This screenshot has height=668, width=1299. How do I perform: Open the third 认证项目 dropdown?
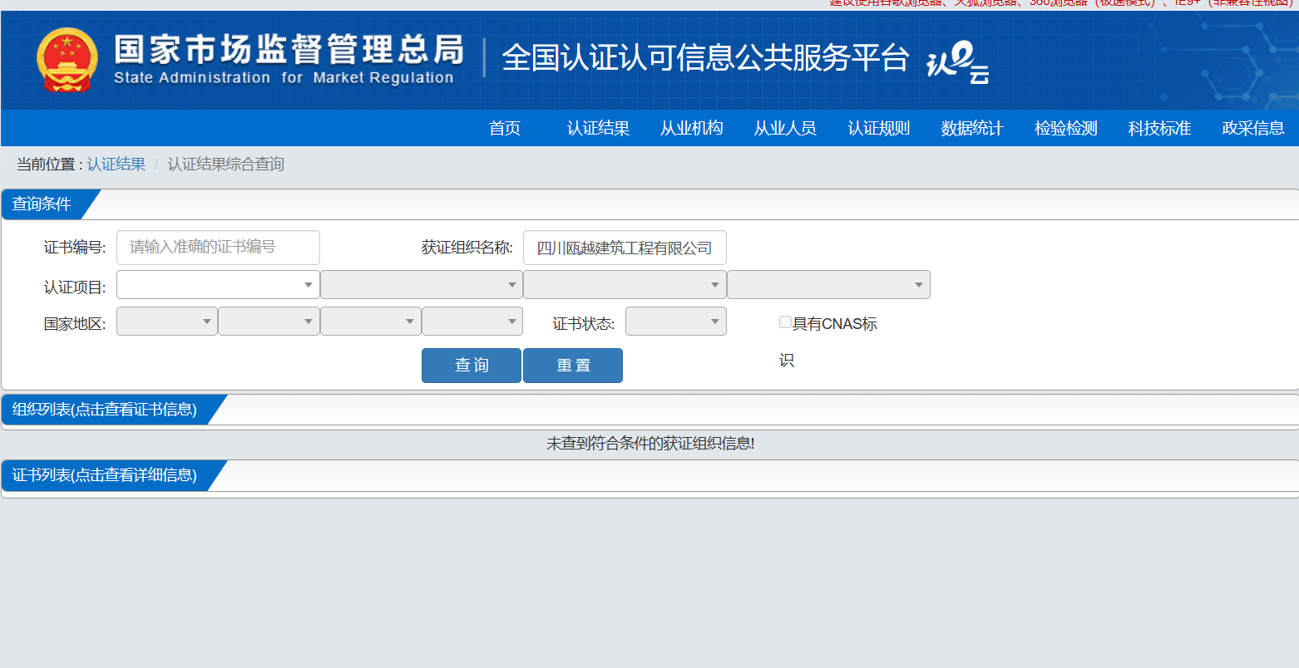click(625, 285)
